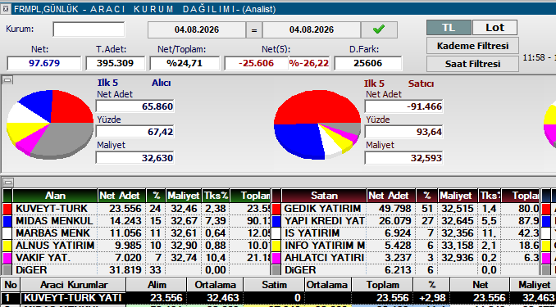Click blue swatch beside YAPI KREDI YAT
The height and width of the screenshot is (307, 556).
(276, 221)
